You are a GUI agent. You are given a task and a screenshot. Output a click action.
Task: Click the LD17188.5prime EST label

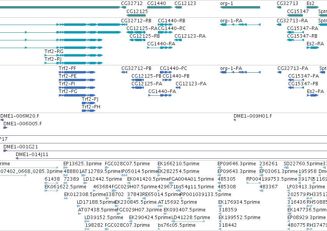96,202
